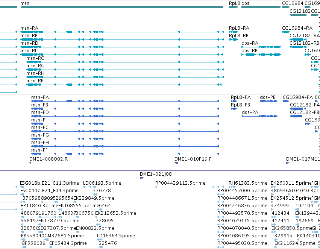The height and width of the screenshot is (249, 320).
Task: Open EST RP004495030.5prime
Action: point(242,244)
